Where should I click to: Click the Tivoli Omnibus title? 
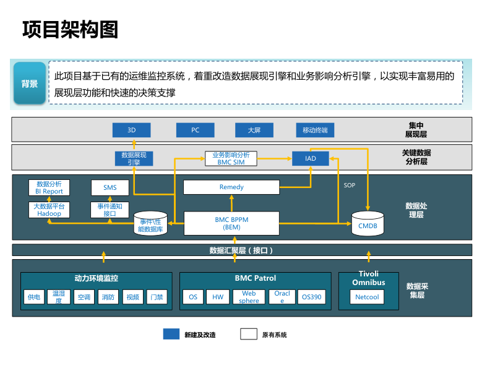pos(368,278)
